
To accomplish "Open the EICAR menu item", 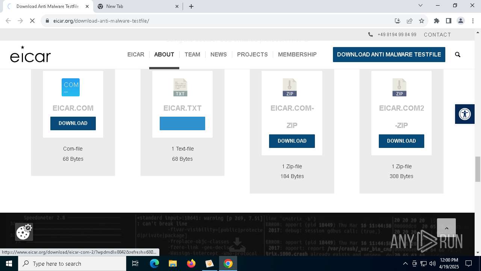I will tap(136, 55).
